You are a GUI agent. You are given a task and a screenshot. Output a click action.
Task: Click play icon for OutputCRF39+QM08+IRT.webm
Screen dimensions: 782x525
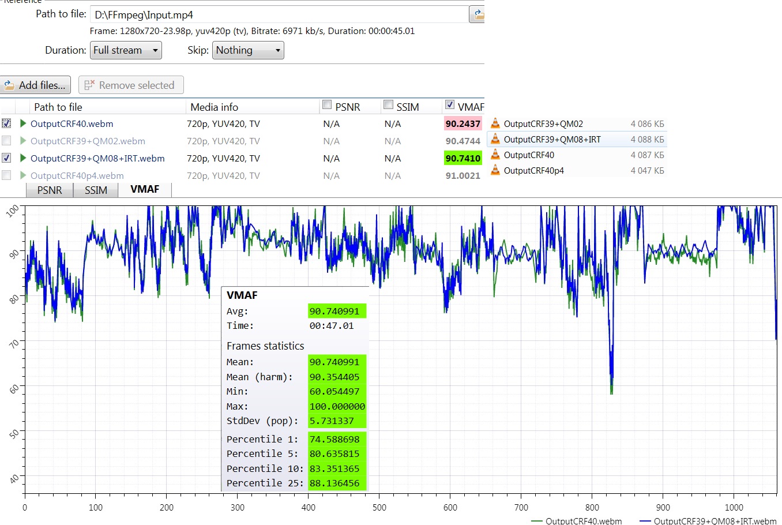[x=23, y=158]
